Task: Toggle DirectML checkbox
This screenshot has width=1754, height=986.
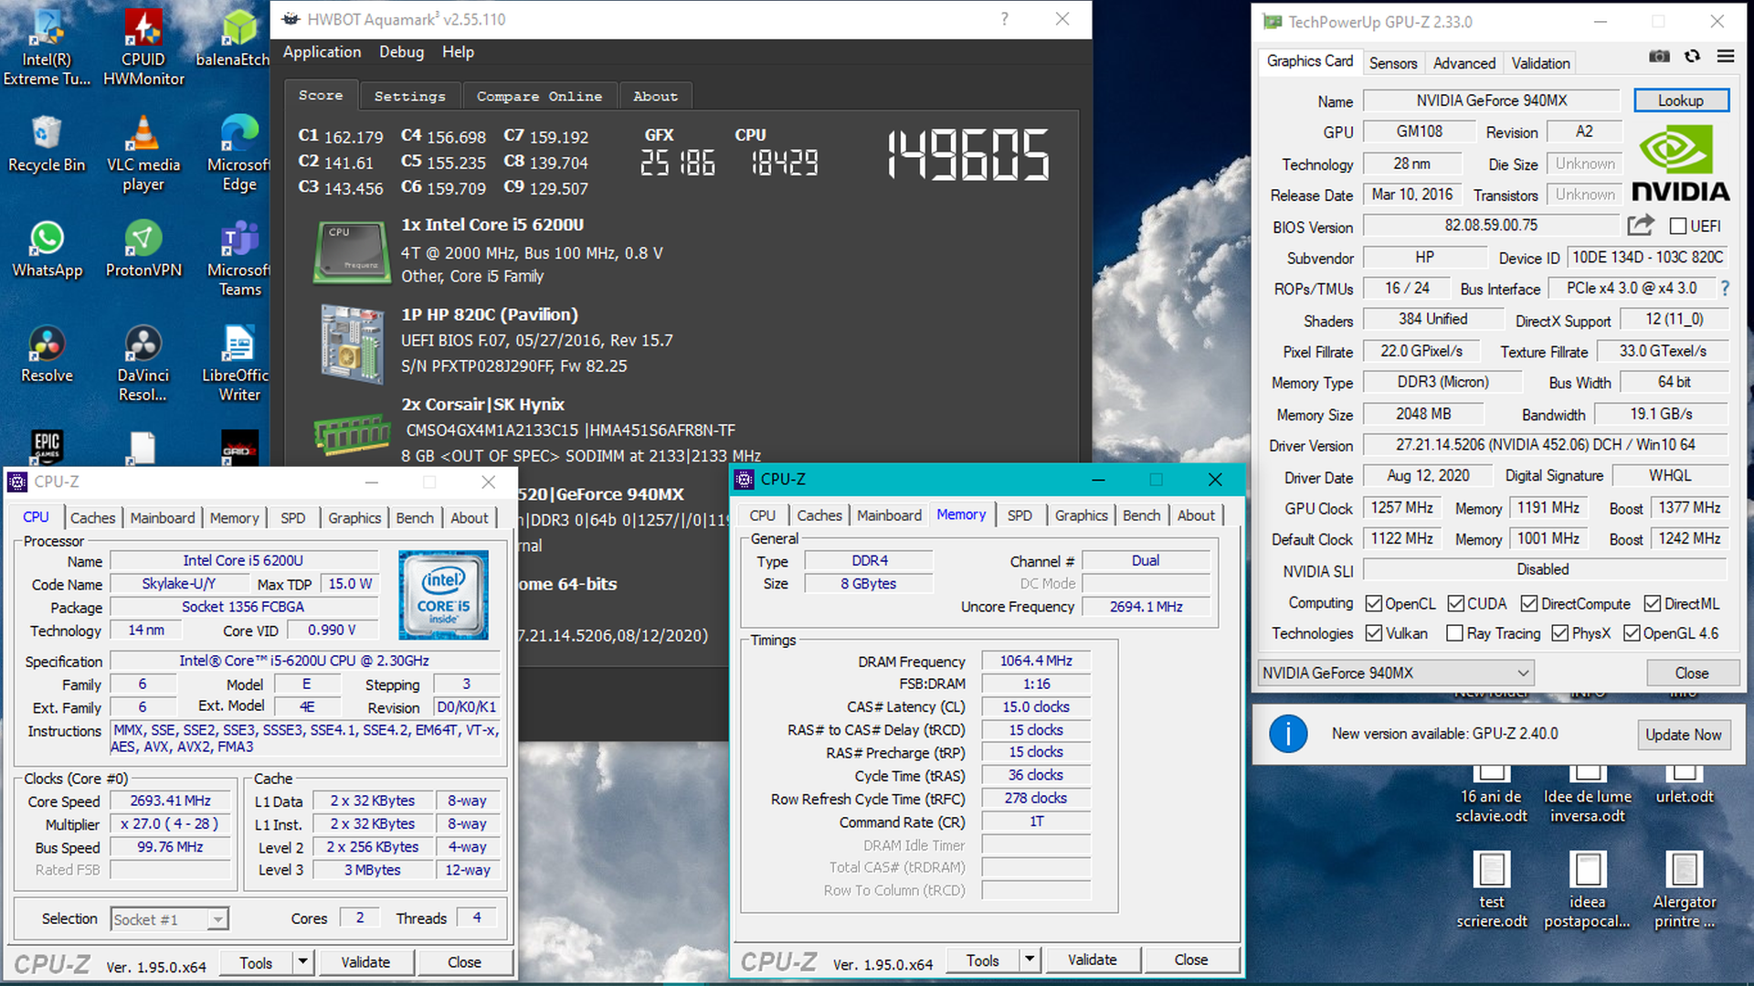Action: (x=1652, y=604)
